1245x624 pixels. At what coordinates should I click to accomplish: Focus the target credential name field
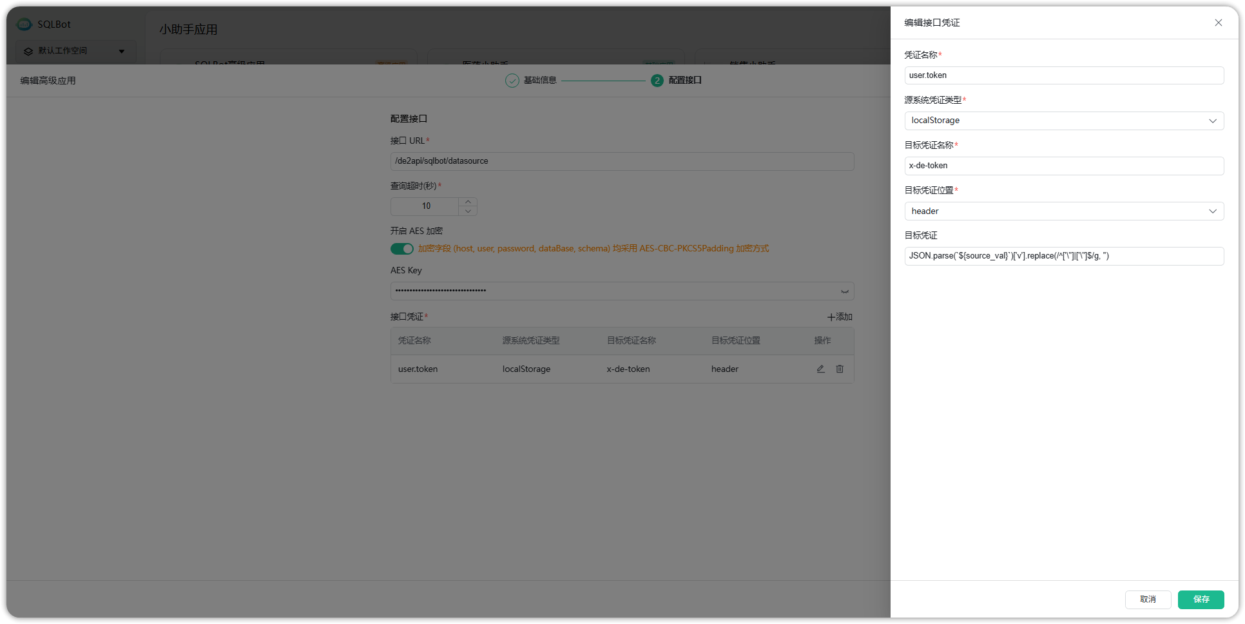tap(1063, 166)
